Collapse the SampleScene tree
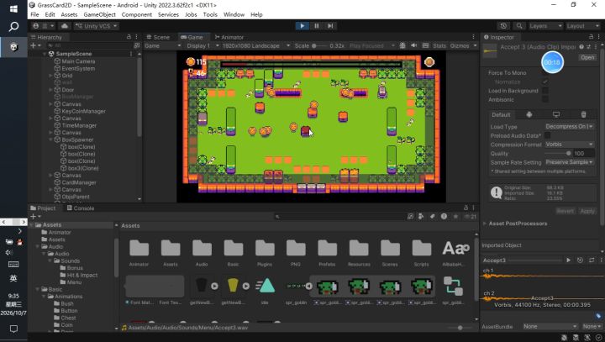Viewport: 605px width, 342px height. click(x=45, y=54)
